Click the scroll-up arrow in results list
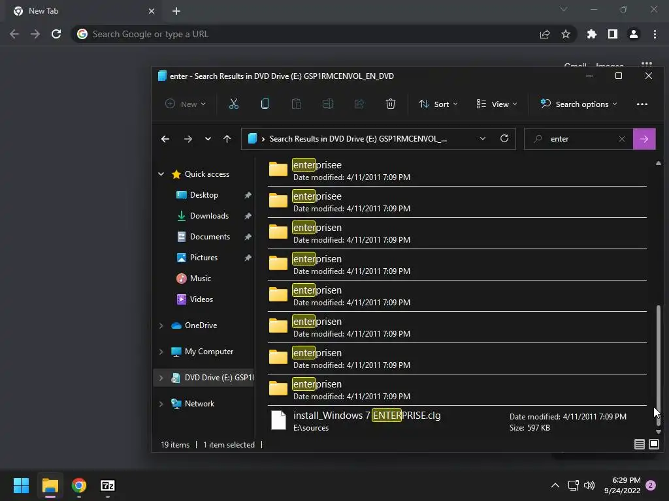 point(659,163)
